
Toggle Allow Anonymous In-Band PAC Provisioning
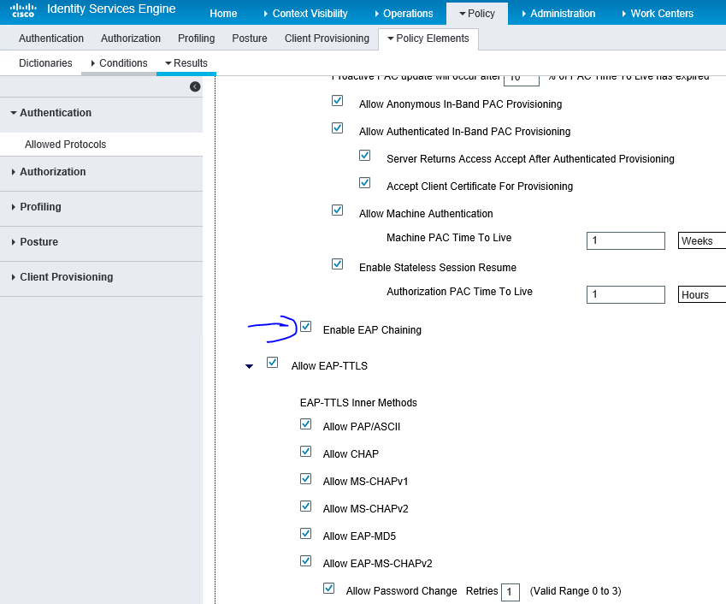338,100
